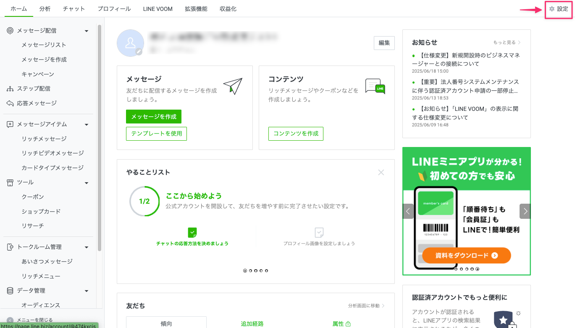
Task: Click the database icon beside データ管理
Action: [11, 291]
